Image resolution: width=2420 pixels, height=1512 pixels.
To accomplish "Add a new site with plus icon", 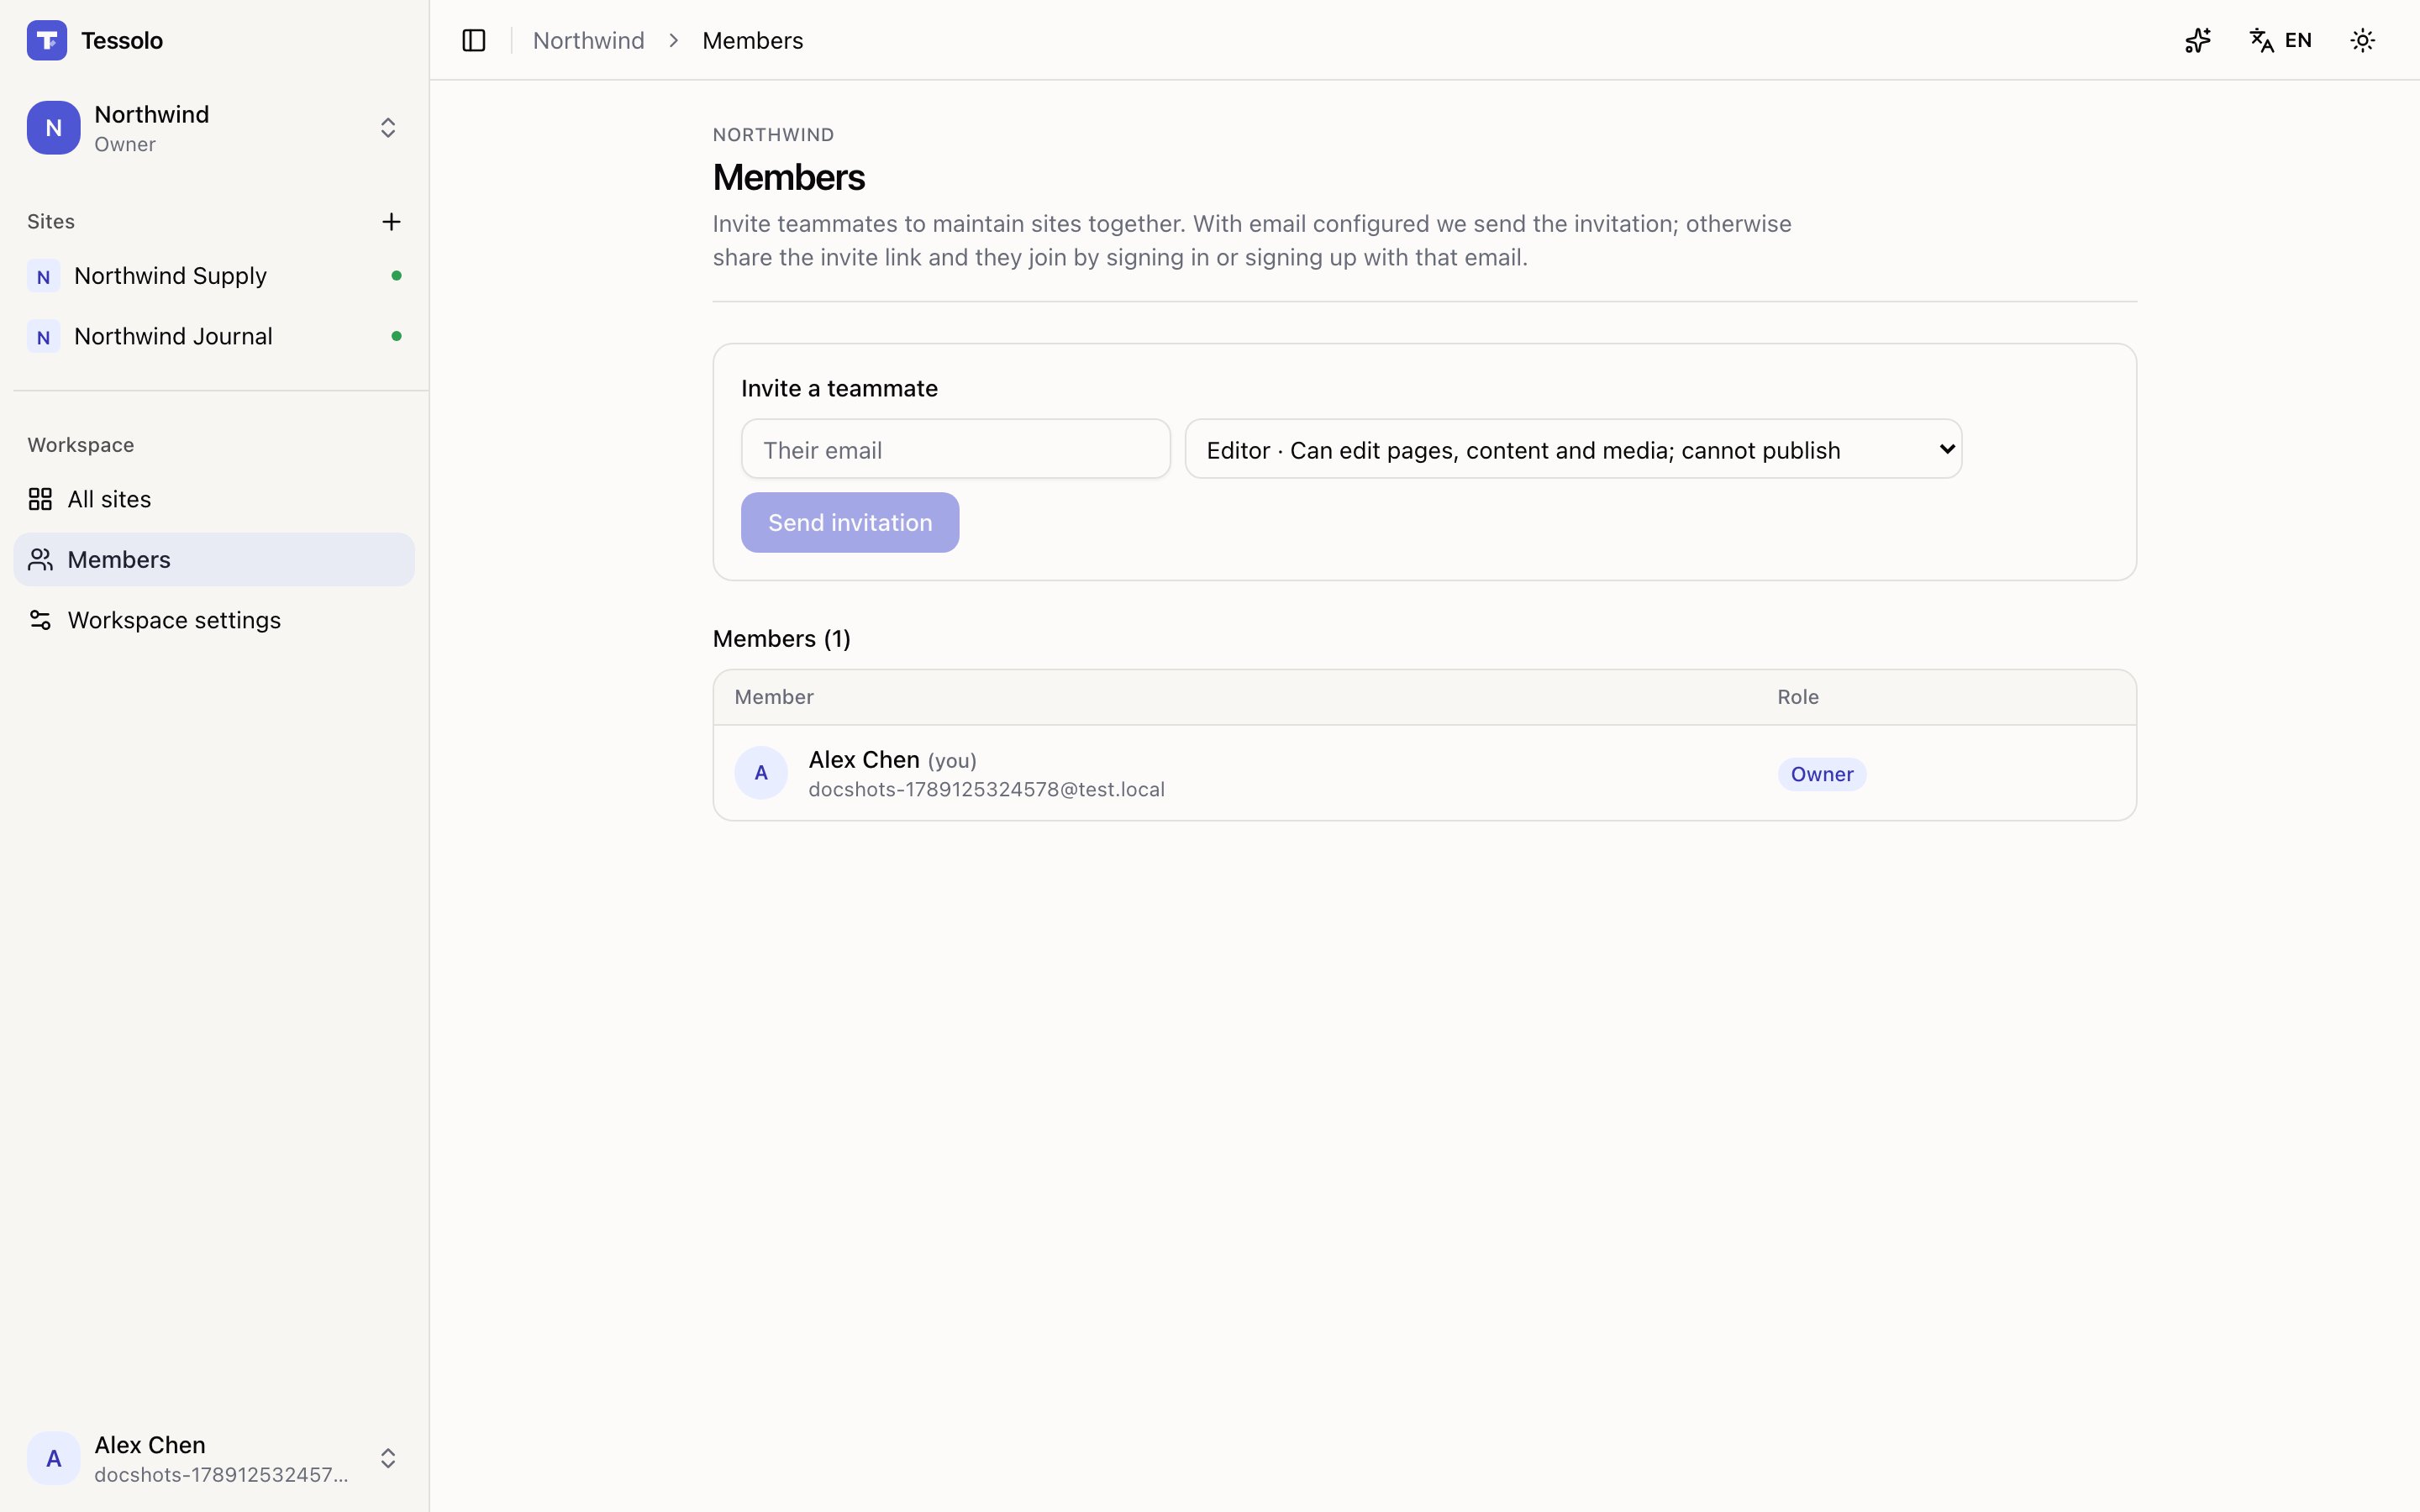I will pos(391,221).
